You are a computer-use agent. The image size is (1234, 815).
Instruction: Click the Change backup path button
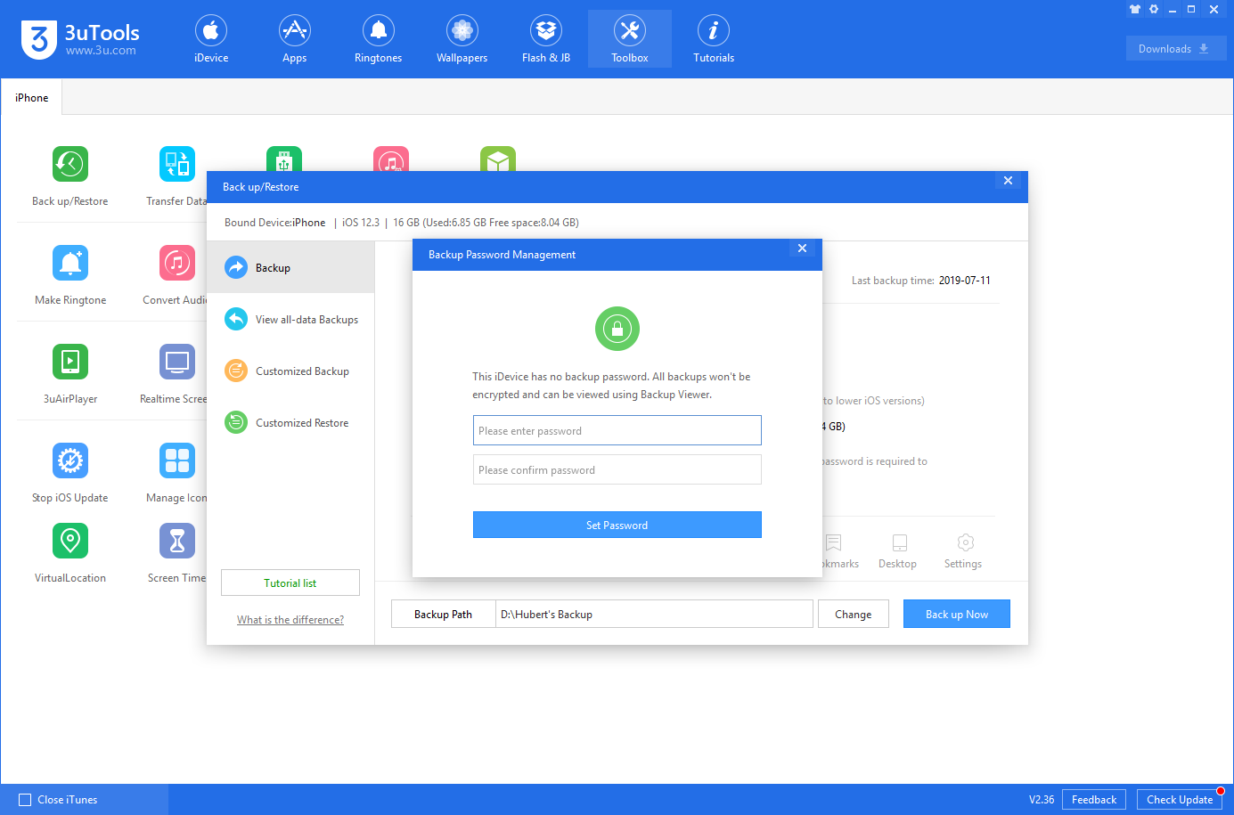tap(854, 614)
